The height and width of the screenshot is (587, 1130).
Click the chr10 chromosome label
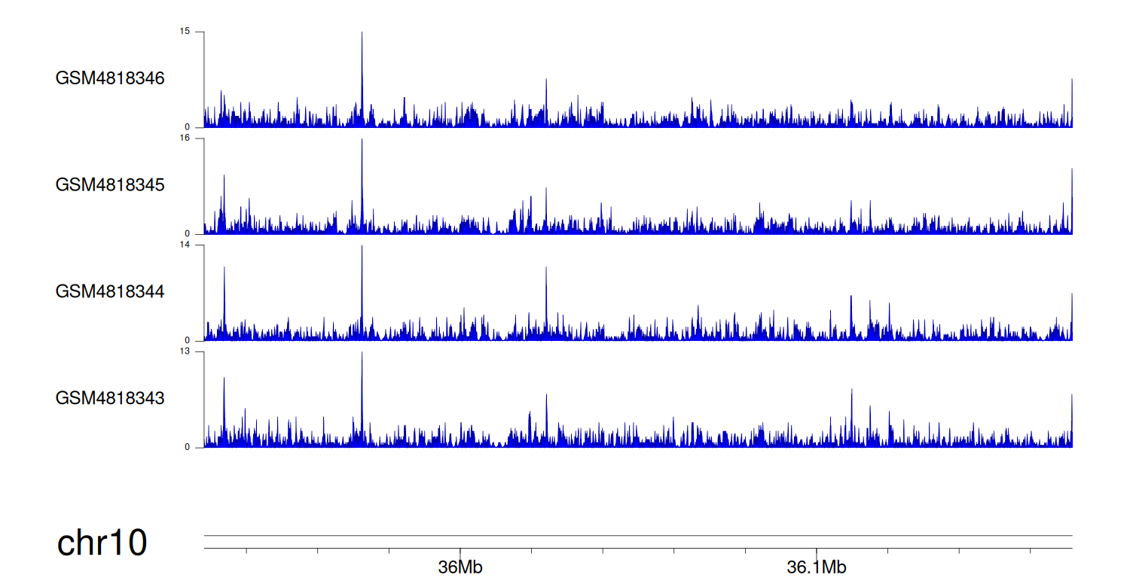coord(102,543)
